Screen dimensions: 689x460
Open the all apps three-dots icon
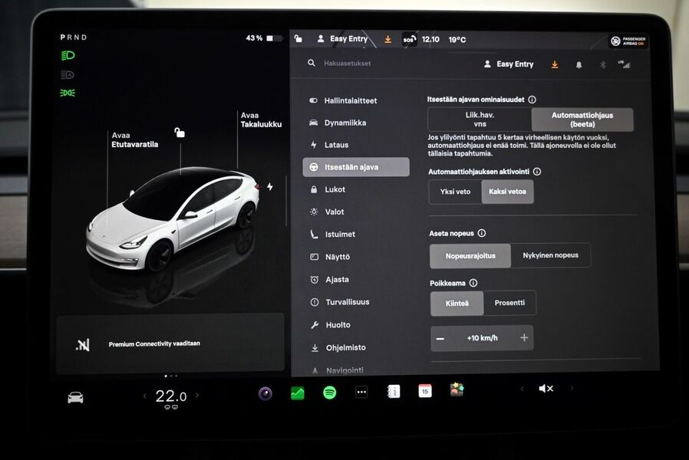[361, 392]
